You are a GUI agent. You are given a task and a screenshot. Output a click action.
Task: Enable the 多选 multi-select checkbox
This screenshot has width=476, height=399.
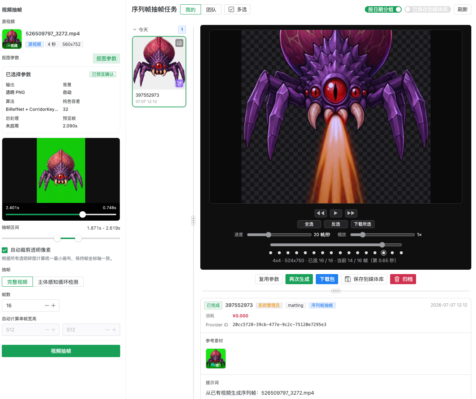pyautogui.click(x=231, y=9)
